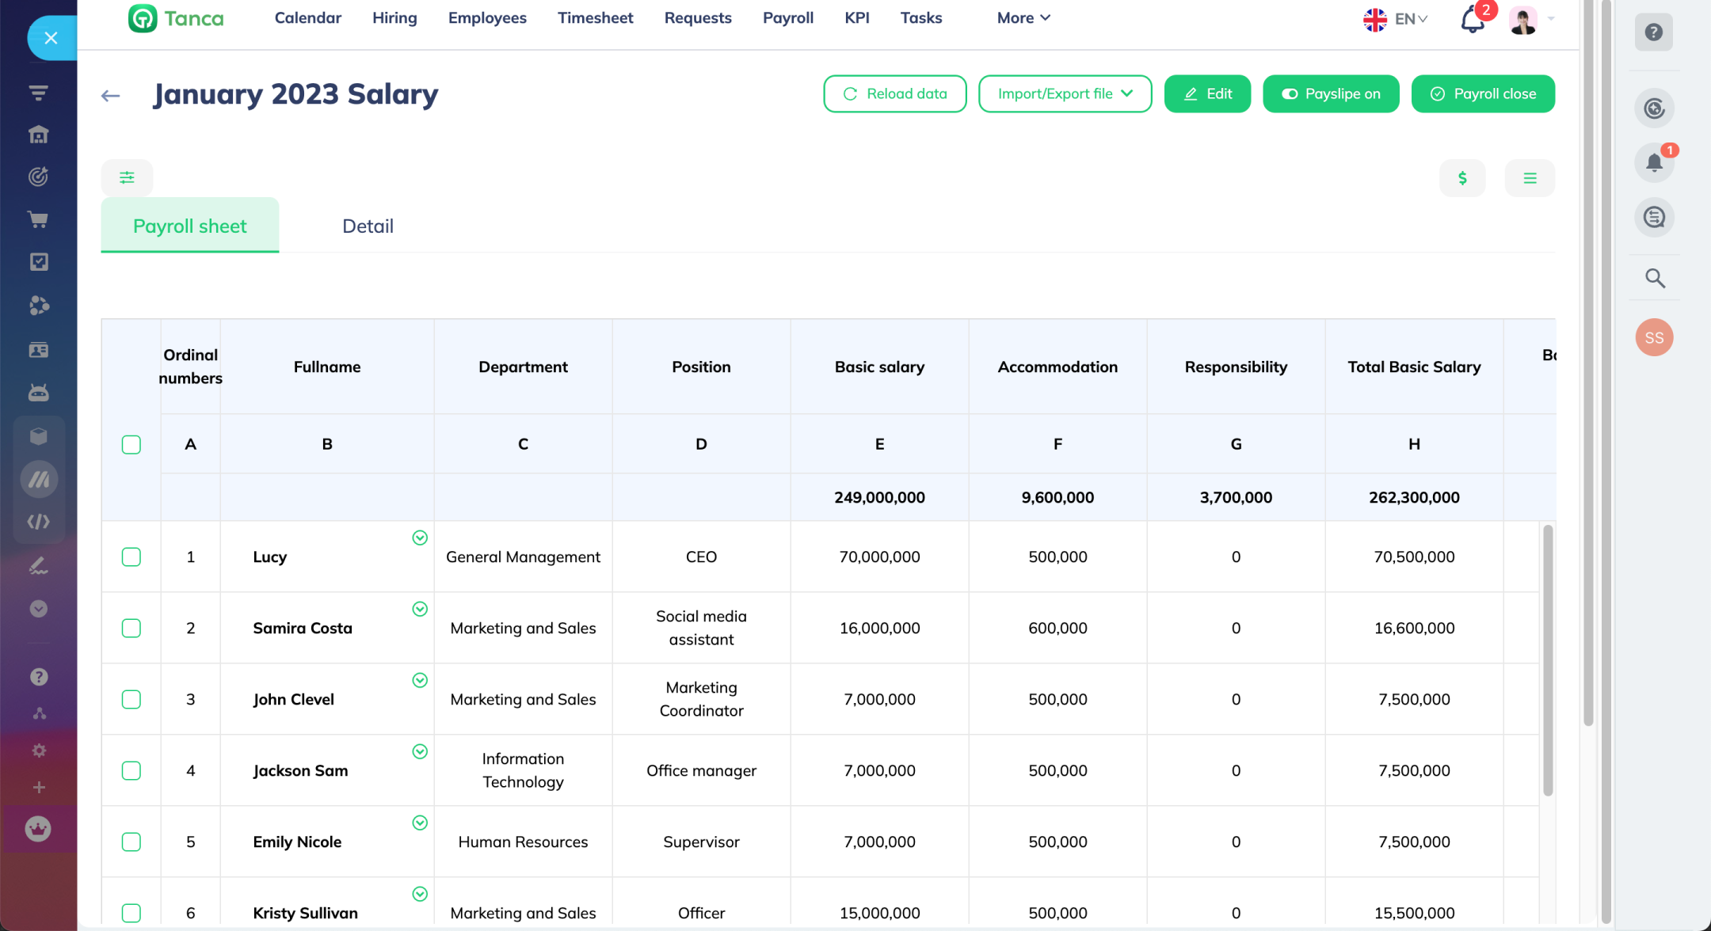Select the checkbox for Lucy's row
This screenshot has height=931, width=1711.
131,557
